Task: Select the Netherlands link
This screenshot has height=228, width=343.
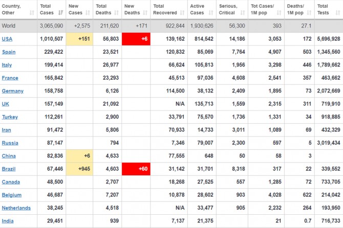Action: click(16, 208)
